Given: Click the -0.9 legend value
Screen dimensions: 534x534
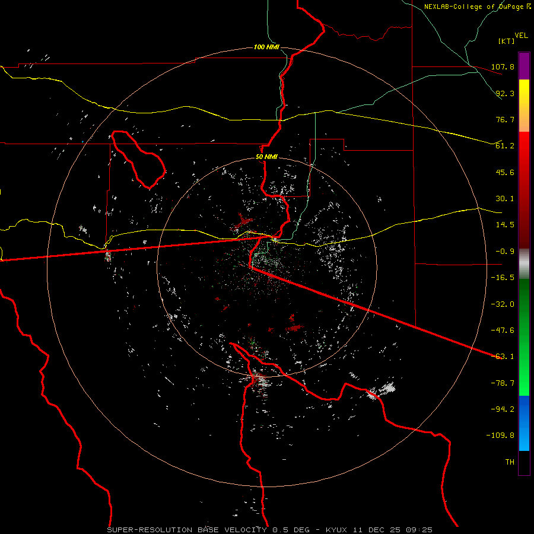Looking at the screenshot, I should (505, 252).
